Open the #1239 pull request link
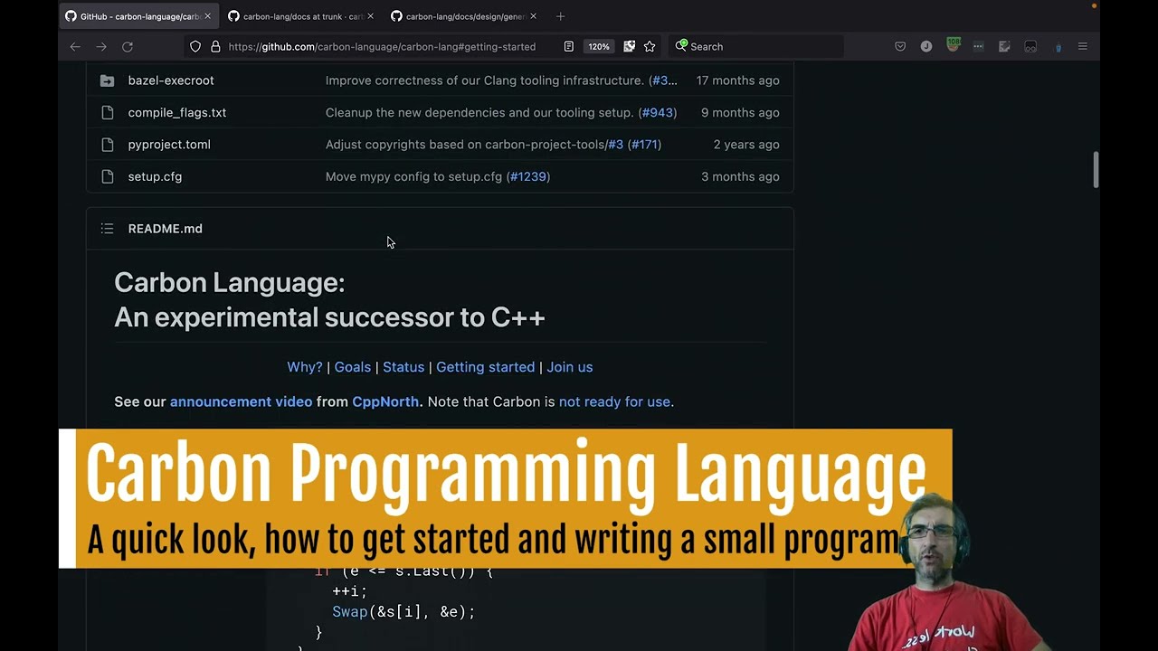This screenshot has height=651, width=1158. (x=528, y=176)
